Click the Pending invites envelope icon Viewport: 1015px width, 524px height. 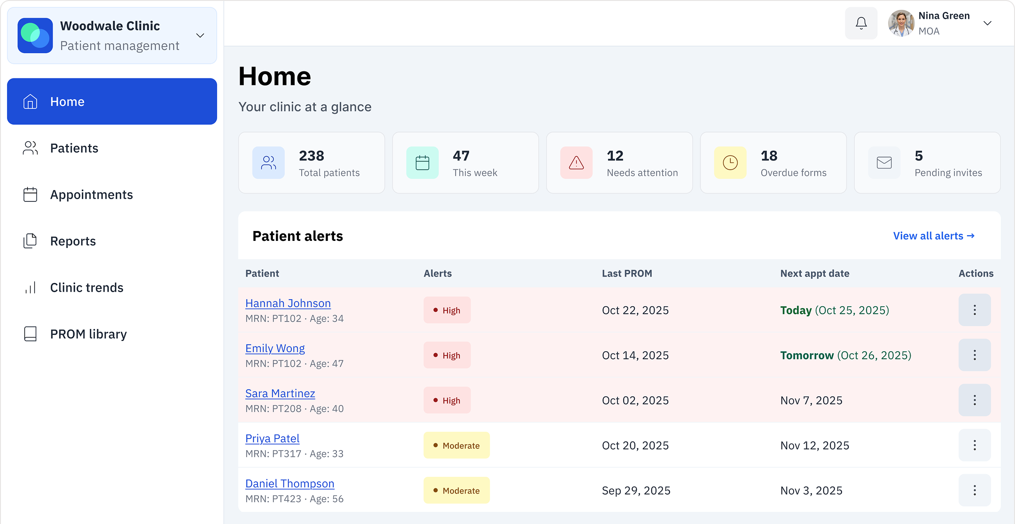coord(884,162)
